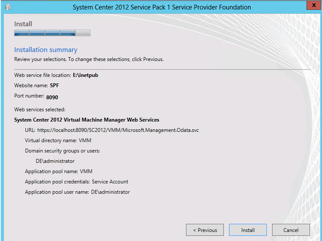This screenshot has width=322, height=241.
Task: Cancel the installation wizard
Action: (x=291, y=230)
